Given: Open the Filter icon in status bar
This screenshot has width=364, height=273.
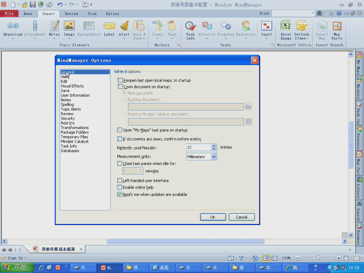Looking at the screenshot, I should point(241,258).
